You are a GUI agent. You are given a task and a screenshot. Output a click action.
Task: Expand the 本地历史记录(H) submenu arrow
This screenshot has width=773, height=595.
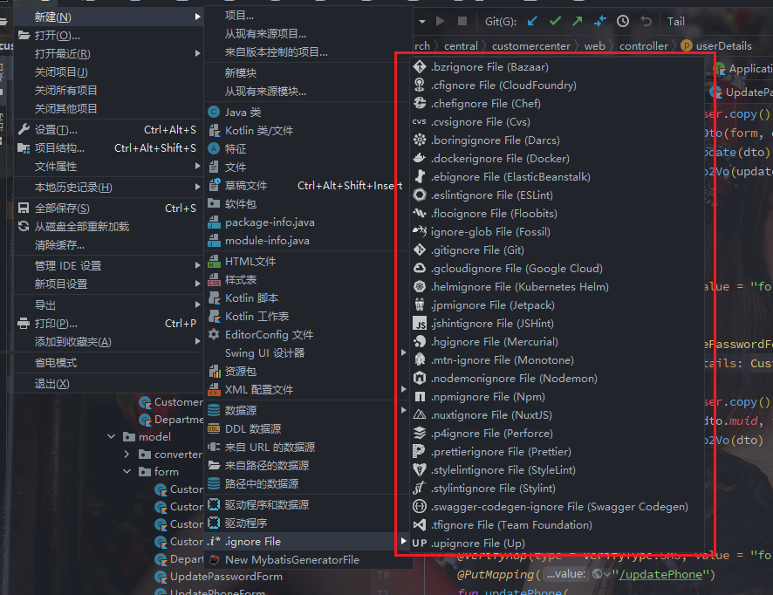pos(197,187)
